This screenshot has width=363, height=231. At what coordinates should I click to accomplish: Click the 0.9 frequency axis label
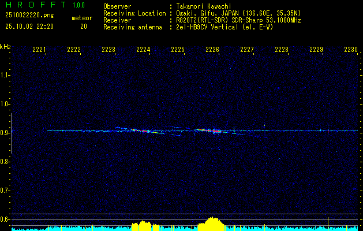[5, 133]
